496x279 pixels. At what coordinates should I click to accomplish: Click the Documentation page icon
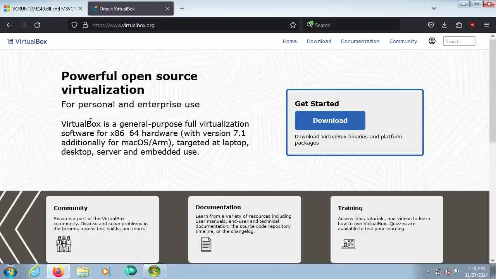[x=206, y=245]
